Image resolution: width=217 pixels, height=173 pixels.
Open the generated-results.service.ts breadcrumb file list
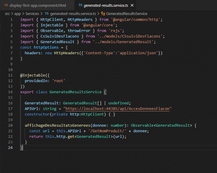(73, 14)
